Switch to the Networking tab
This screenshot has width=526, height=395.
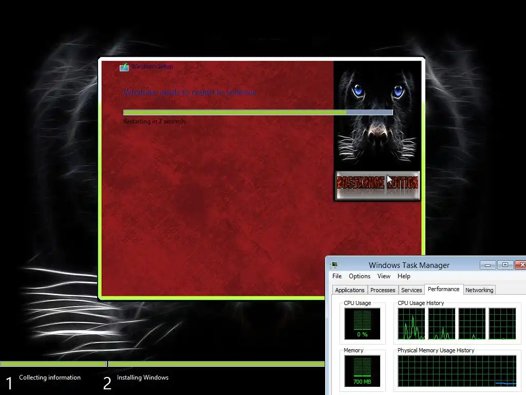(479, 290)
